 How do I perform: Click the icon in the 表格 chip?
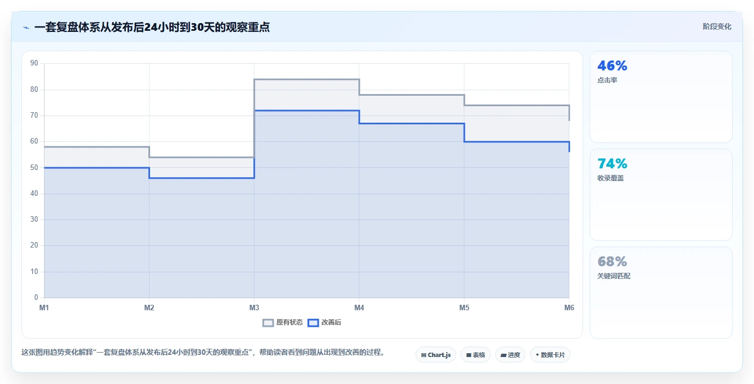[x=468, y=355]
